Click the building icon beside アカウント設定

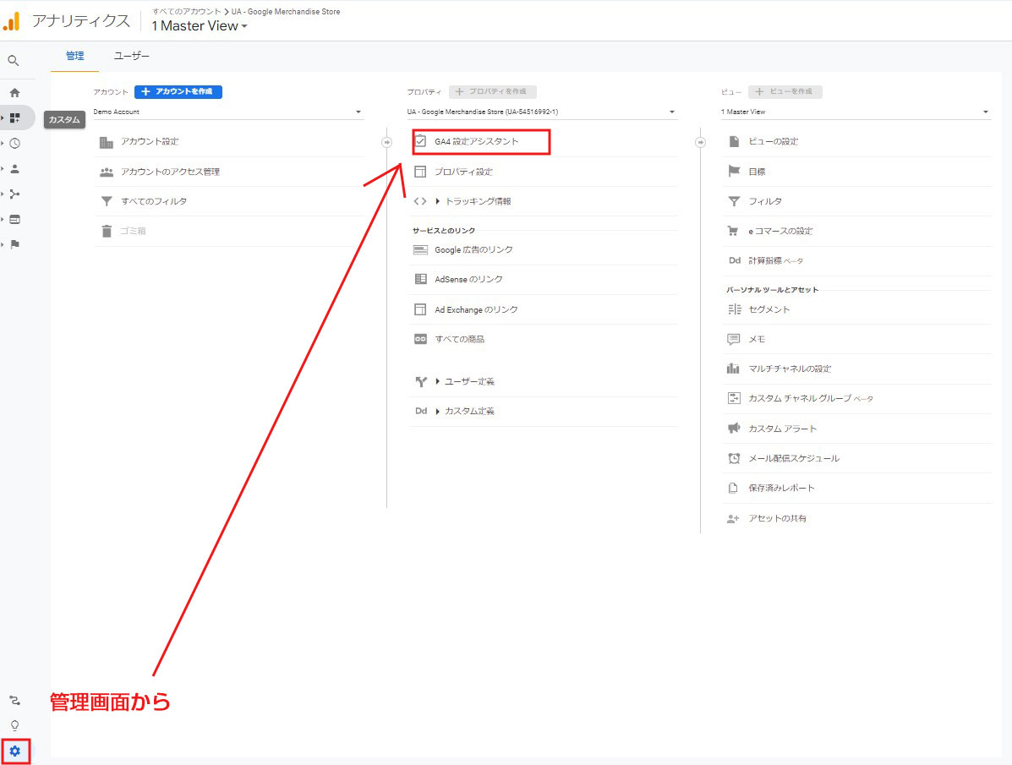pos(107,142)
